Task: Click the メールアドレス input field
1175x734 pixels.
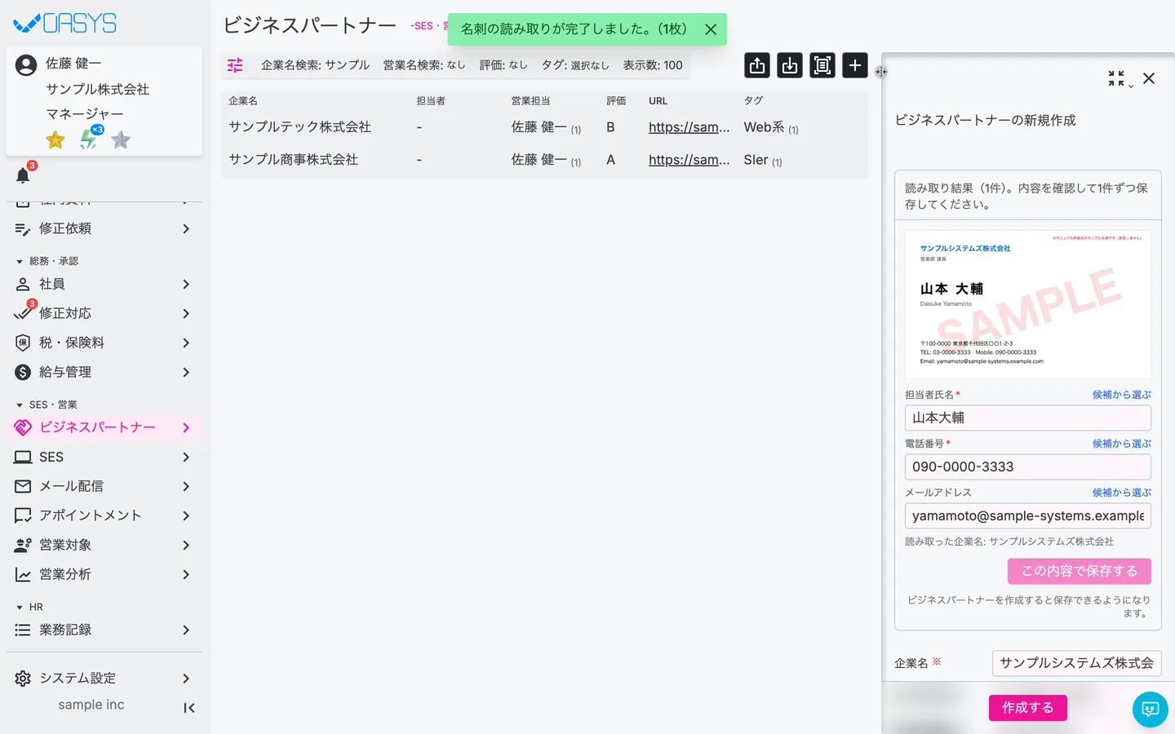Action: point(1028,515)
